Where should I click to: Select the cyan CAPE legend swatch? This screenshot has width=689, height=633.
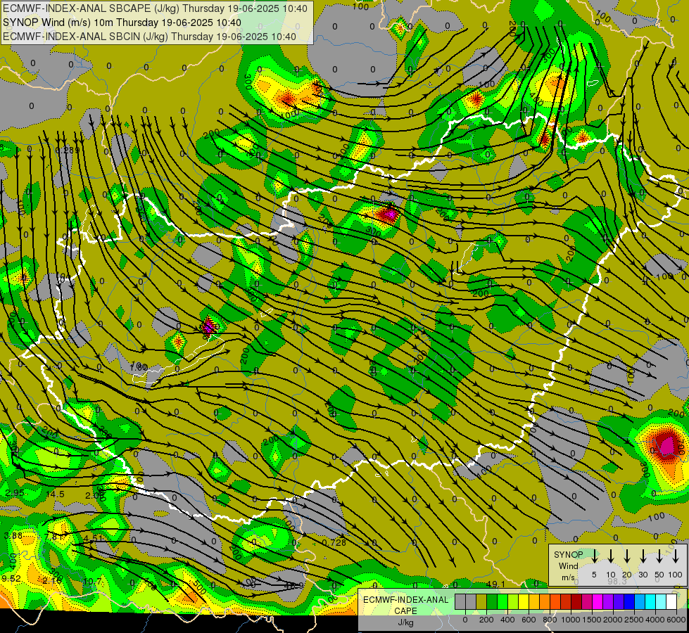(650, 601)
